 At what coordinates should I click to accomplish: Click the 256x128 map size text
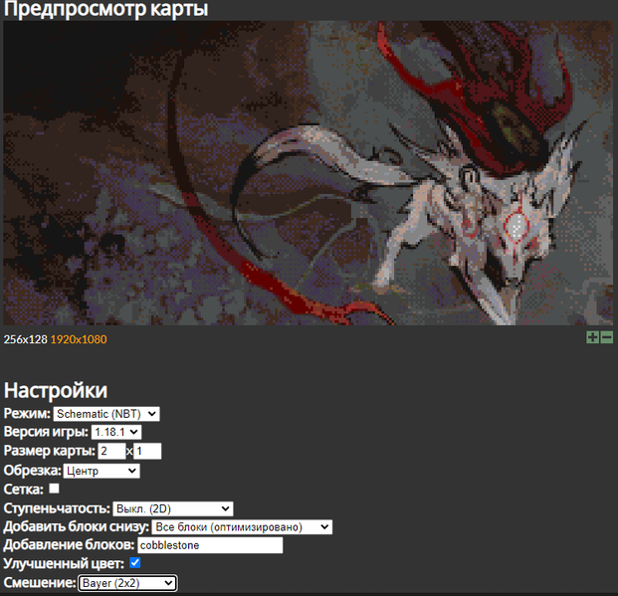[x=25, y=339]
